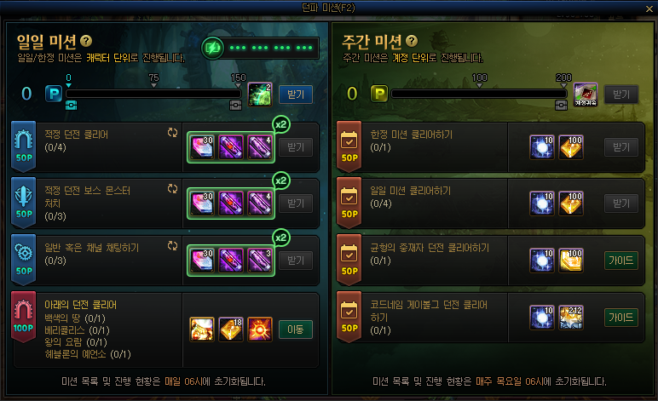Click the blue P daily points icon
Viewport: 658px width, 401px height.
coord(54,94)
